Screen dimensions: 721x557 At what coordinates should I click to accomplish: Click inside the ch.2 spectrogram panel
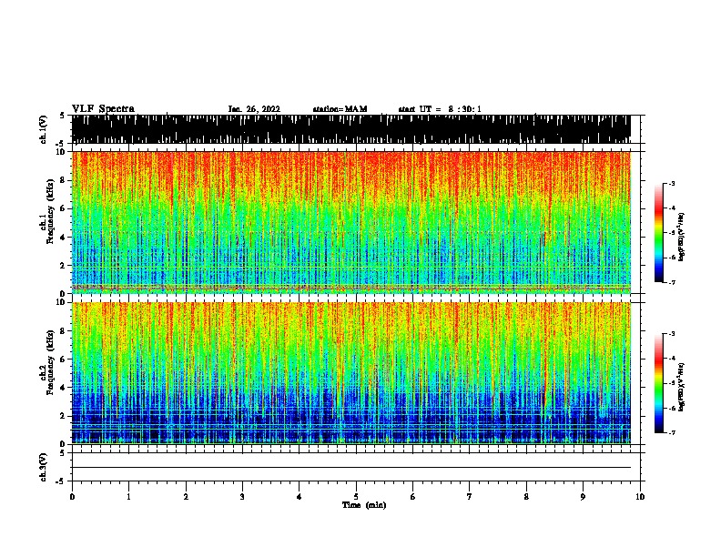coord(351,373)
